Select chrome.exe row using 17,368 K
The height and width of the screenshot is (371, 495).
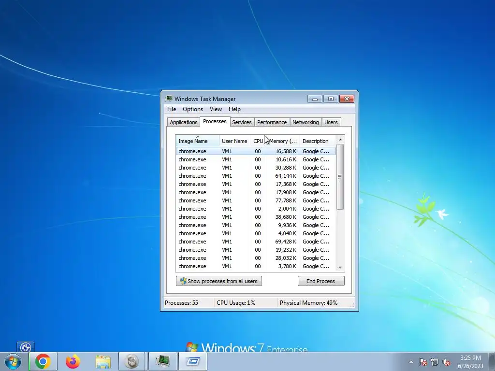(256, 184)
